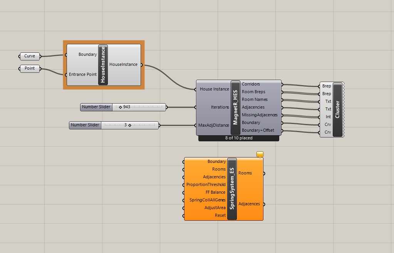Click the Boundary input of SpringSystem_ES
Image resolution: width=394 pixels, height=253 pixels.
tap(216, 162)
